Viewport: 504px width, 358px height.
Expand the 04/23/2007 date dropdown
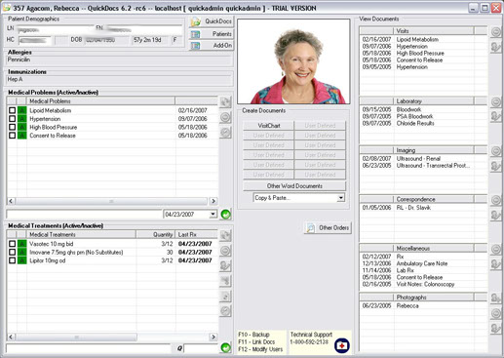click(x=213, y=215)
